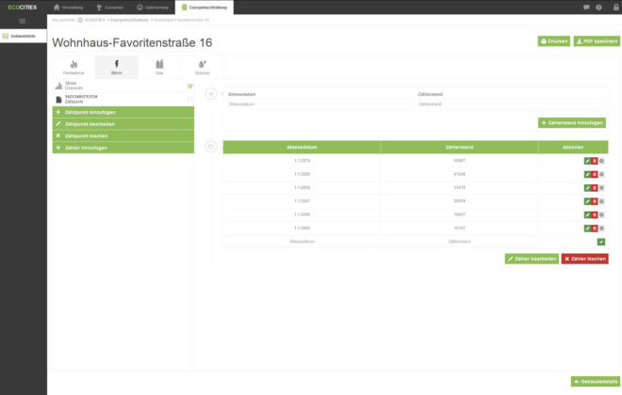The width and height of the screenshot is (622, 395).
Task: Open the help question mark icon
Action: pos(598,8)
